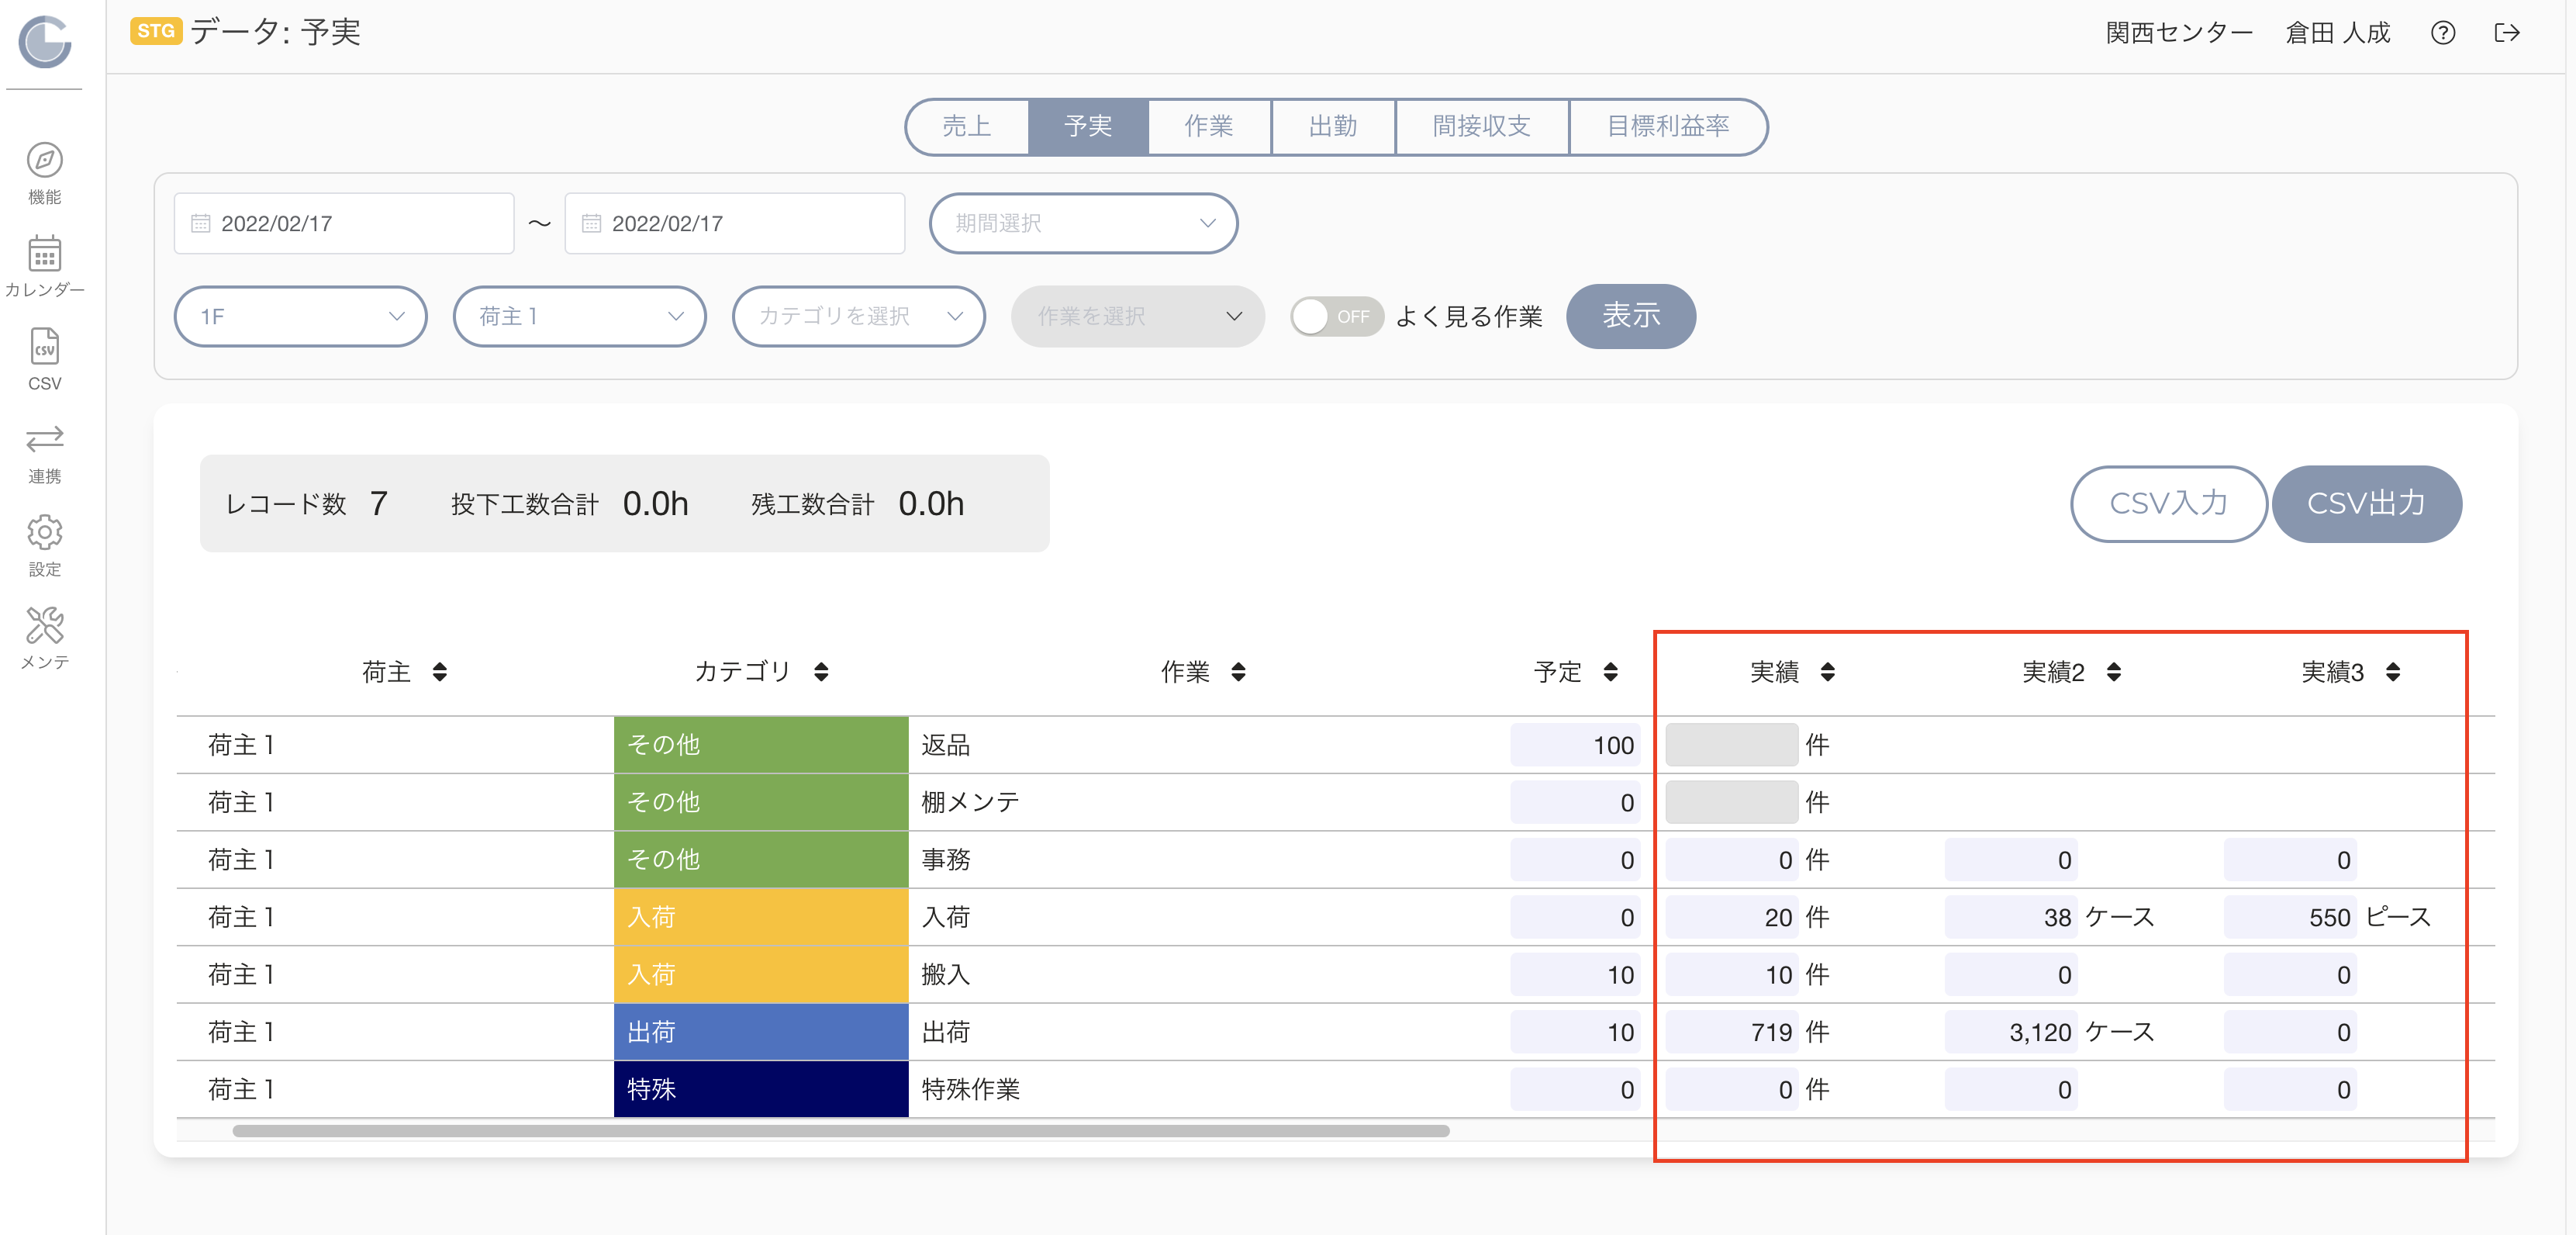Click 予定 field of 返品 row
Image resolution: width=2576 pixels, height=1235 pixels.
1575,745
